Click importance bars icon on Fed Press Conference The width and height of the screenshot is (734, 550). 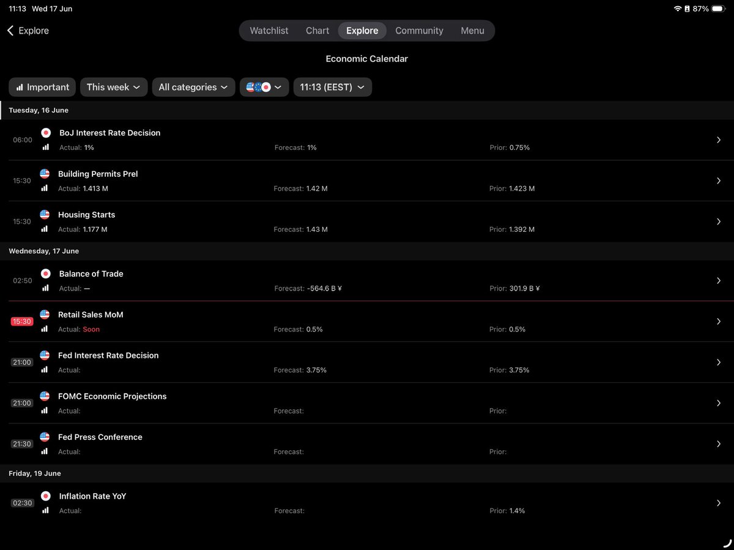click(45, 452)
